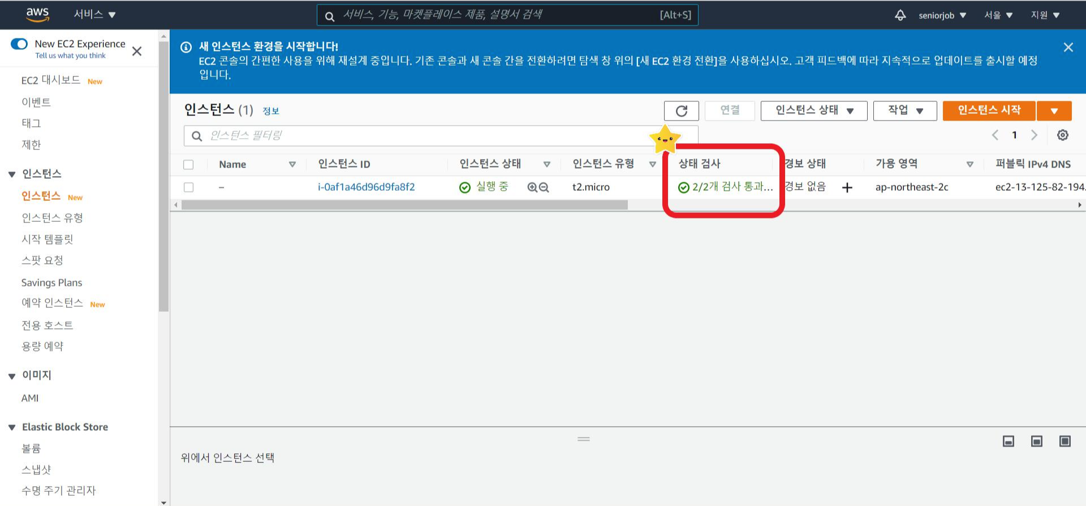
Task: Open the seniorjob account dropdown
Action: click(x=942, y=15)
